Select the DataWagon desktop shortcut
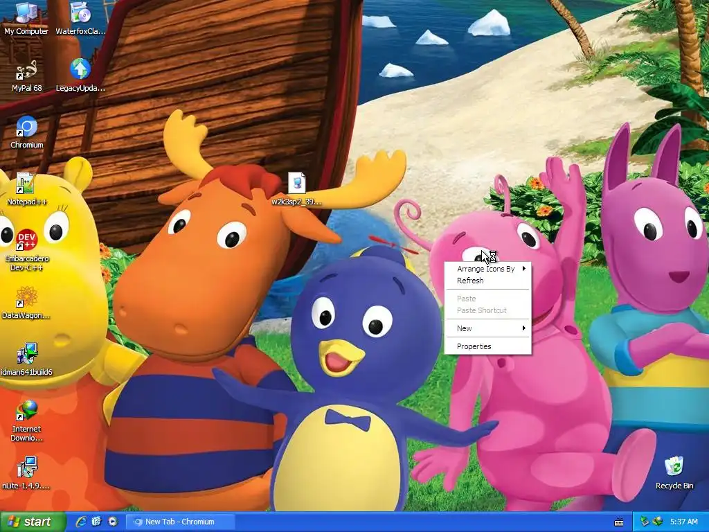This screenshot has width=709, height=532. click(x=26, y=303)
